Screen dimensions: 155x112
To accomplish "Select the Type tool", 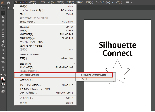I will coord(3,33).
